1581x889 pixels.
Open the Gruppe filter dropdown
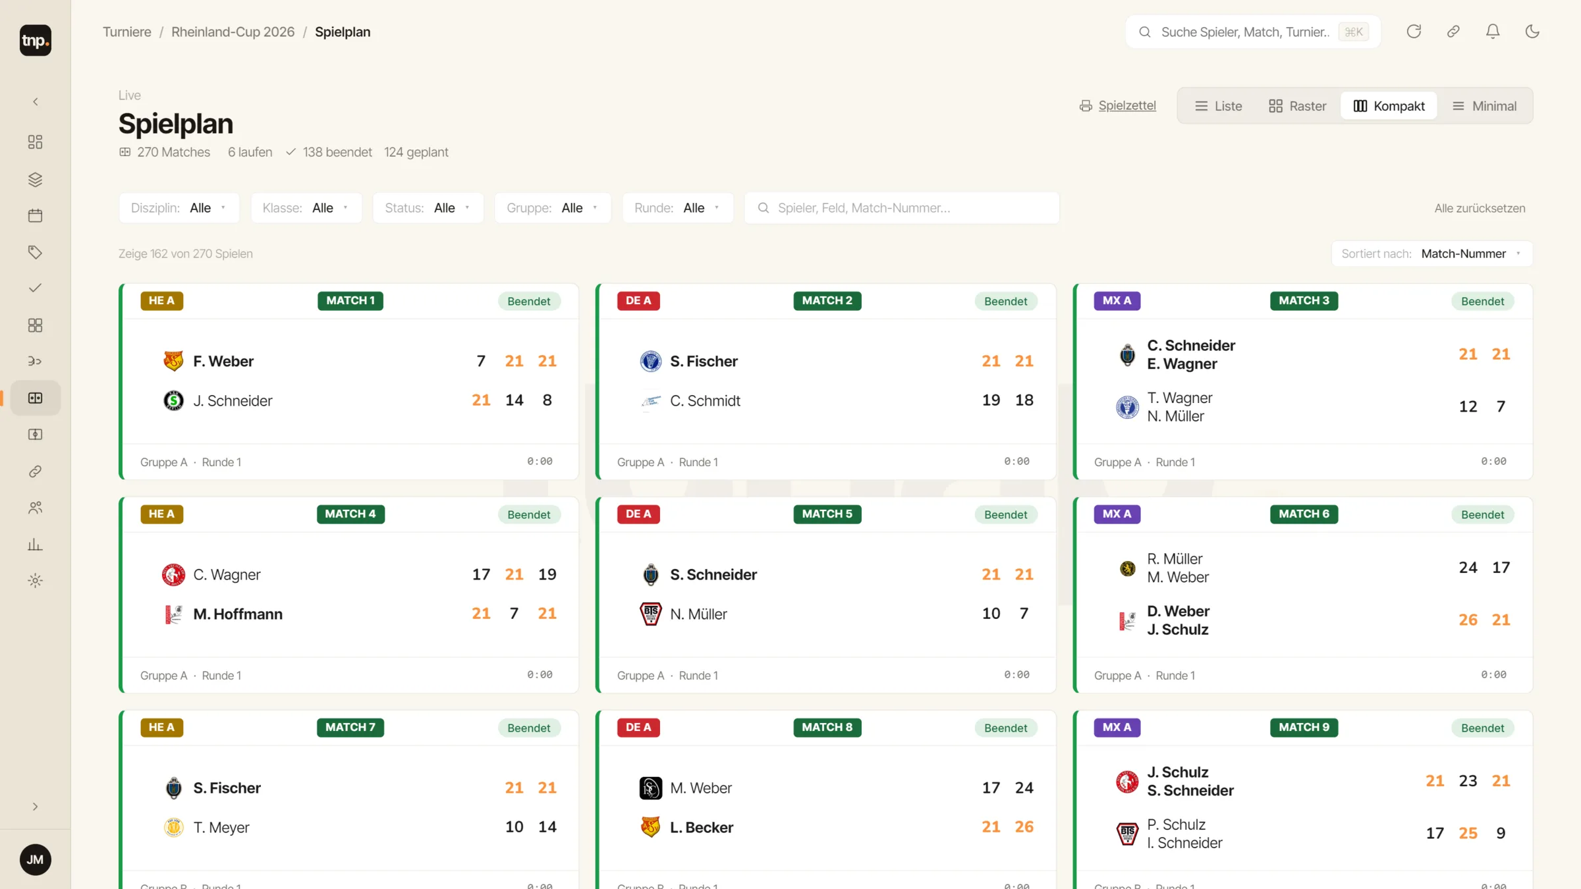coord(553,208)
